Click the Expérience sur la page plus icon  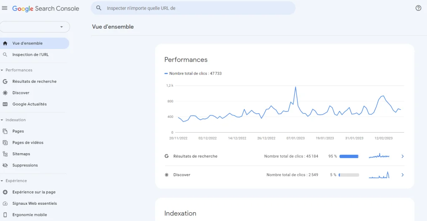[x=5, y=192]
